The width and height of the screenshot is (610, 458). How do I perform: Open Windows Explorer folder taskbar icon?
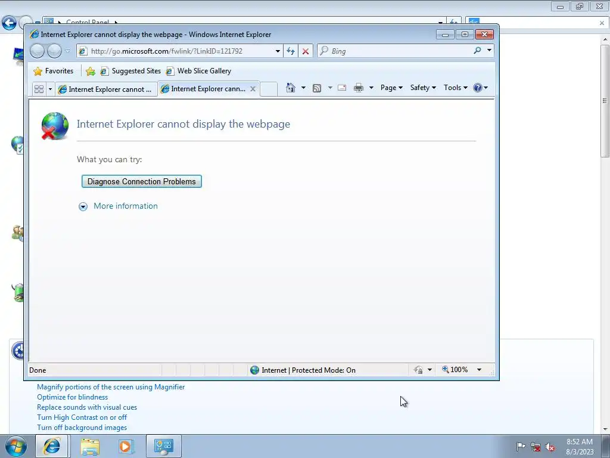[x=90, y=447]
